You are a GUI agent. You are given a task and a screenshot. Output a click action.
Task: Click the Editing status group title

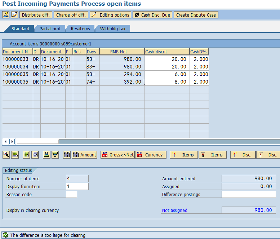[18, 170]
